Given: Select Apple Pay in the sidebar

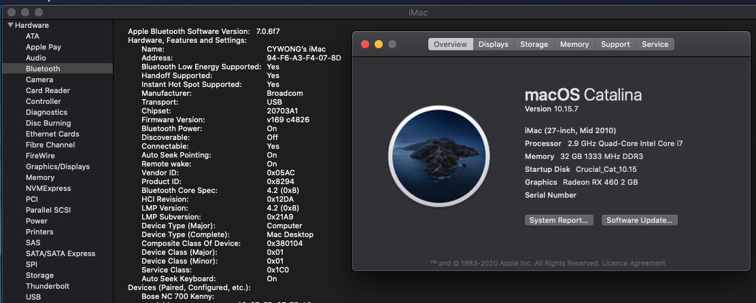Looking at the screenshot, I should coord(44,47).
